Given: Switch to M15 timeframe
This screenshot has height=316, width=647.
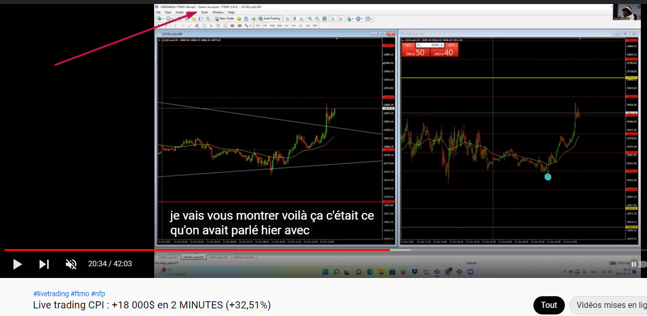Looking at the screenshot, I should (x=272, y=25).
